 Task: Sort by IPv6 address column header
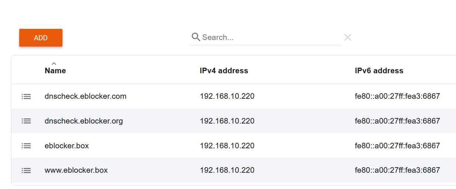pos(379,71)
